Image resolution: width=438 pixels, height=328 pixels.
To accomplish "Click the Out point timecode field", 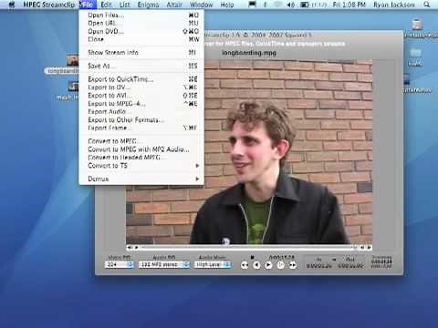I will point(350,266).
